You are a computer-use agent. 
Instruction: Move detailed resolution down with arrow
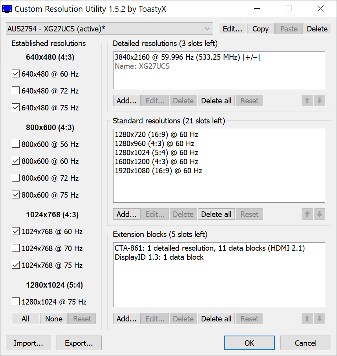coord(319,101)
